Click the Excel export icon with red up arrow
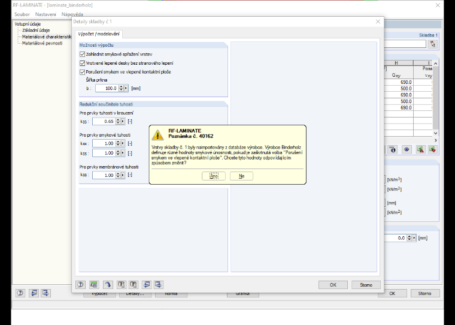Image resolution: width=455 pixels, height=325 pixels. [x=420, y=150]
